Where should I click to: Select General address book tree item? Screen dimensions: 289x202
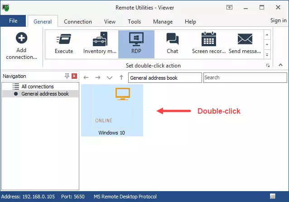(x=45, y=94)
